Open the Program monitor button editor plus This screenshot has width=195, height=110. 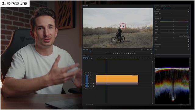[x=152, y=53]
